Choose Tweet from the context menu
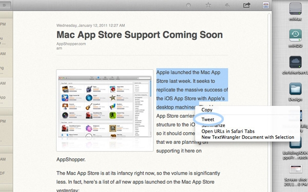This screenshot has height=192, width=308. pos(208,119)
